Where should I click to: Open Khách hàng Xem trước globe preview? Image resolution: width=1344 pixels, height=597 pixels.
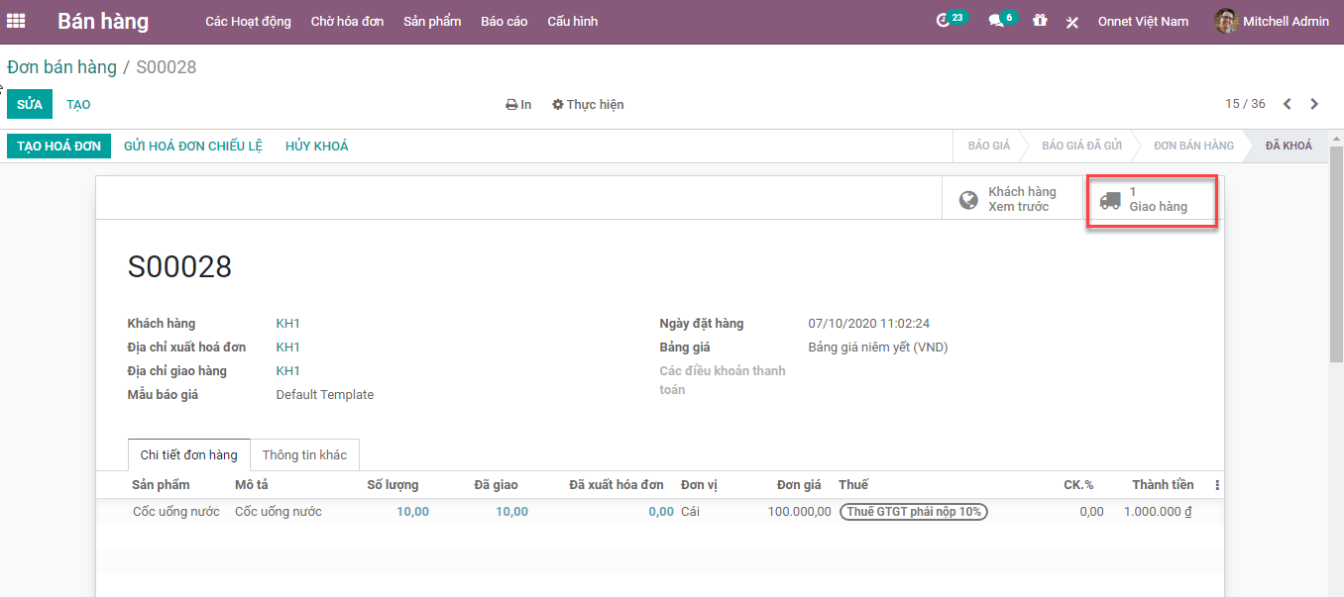[1008, 200]
